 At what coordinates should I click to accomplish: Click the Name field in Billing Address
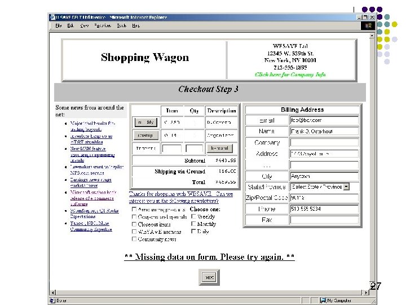click(x=324, y=131)
